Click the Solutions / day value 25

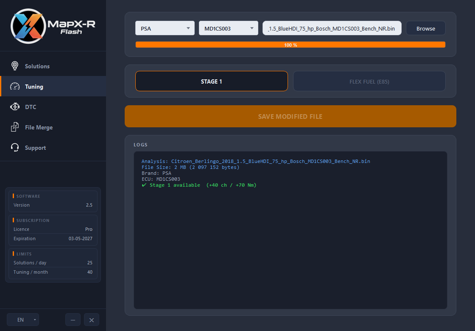point(89,263)
